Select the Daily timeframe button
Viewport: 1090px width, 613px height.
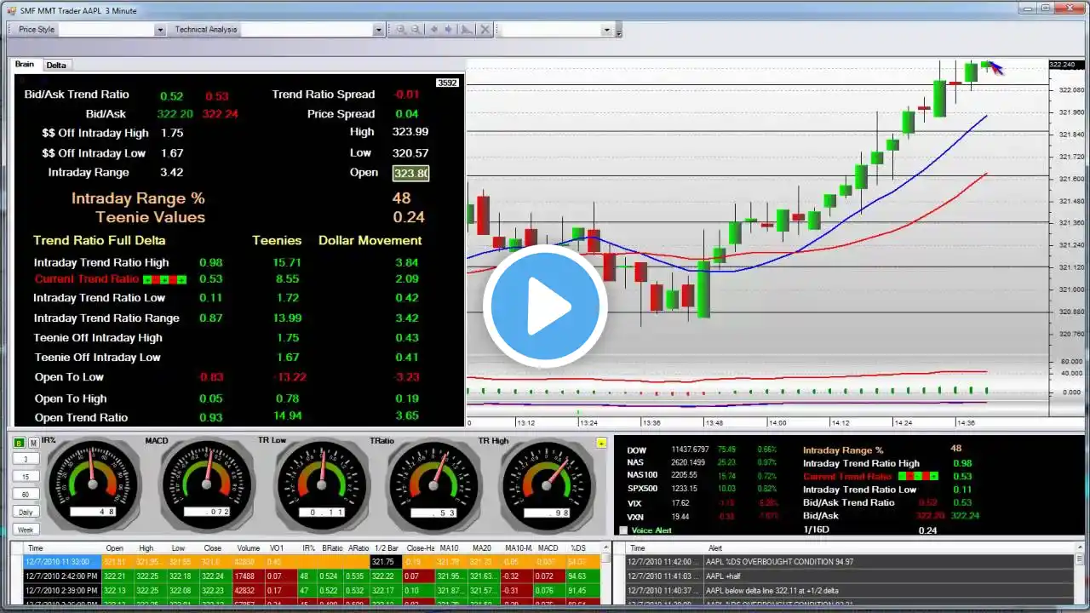(26, 513)
